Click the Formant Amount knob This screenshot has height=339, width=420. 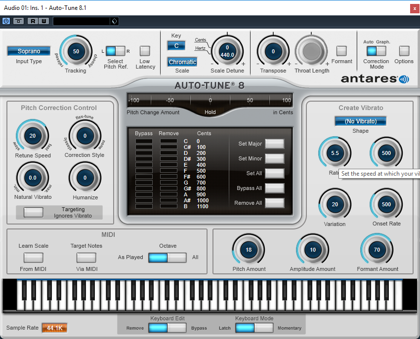pos(377,250)
